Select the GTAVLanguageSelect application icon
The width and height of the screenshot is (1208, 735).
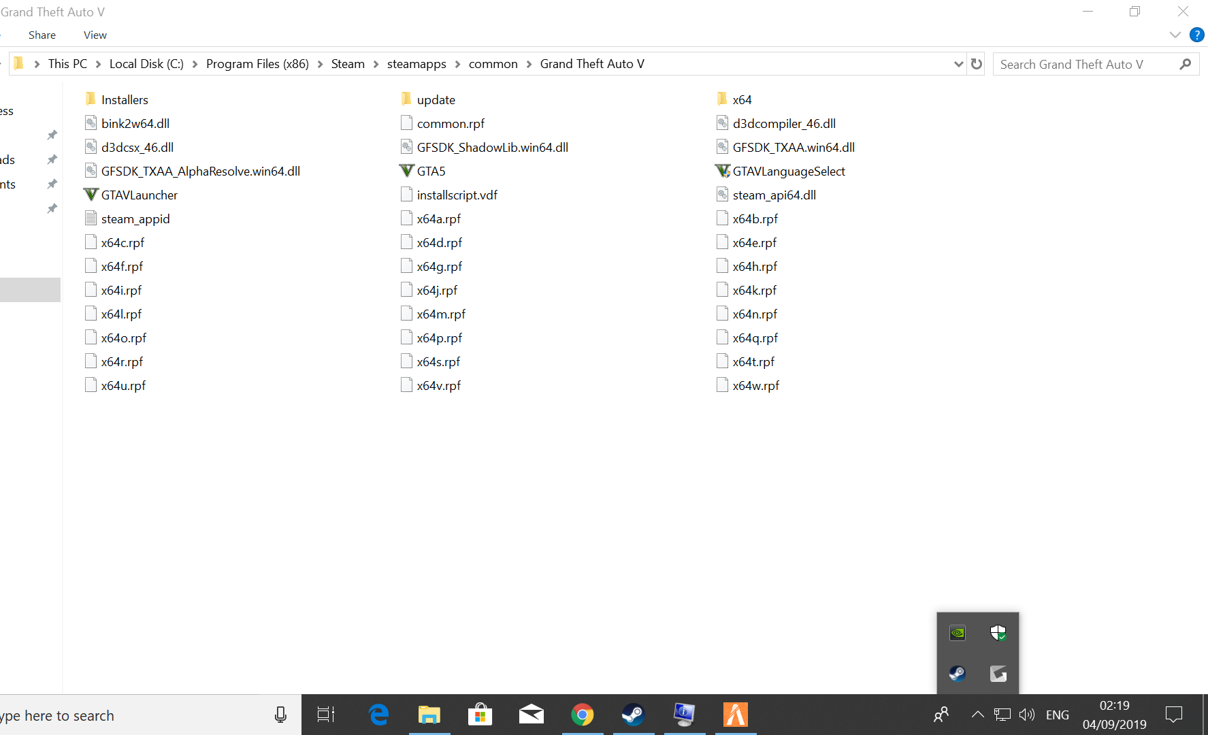[x=722, y=171]
